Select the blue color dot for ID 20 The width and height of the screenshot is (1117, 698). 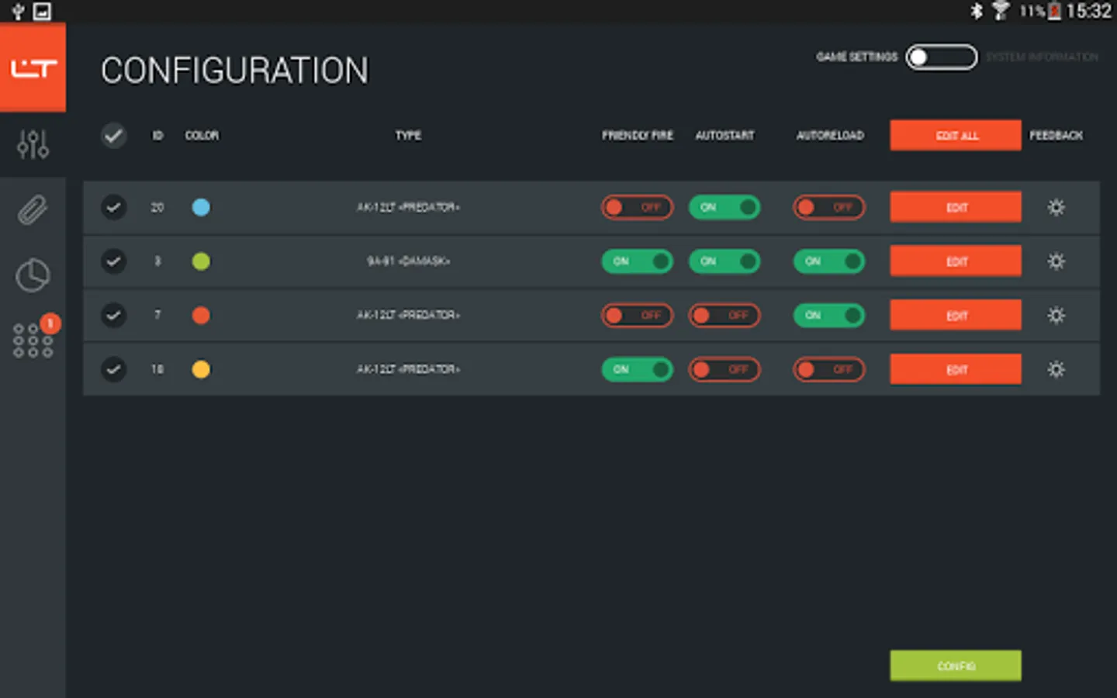point(201,207)
